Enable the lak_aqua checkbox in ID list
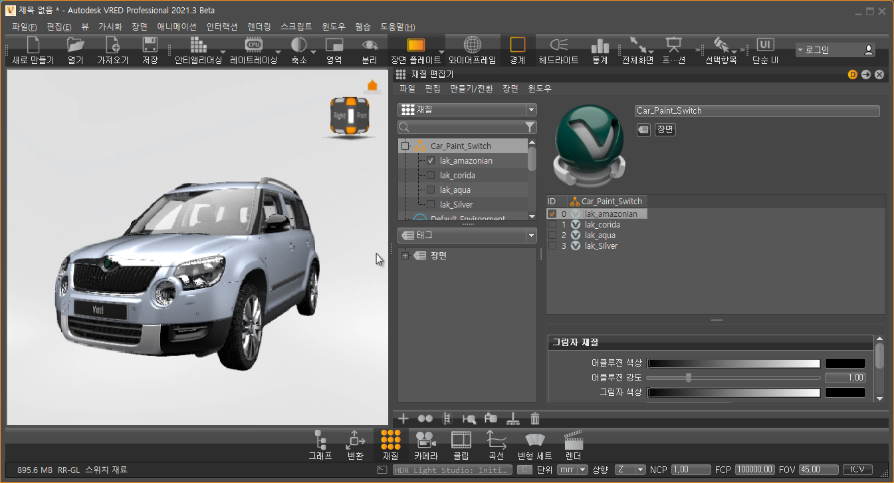 click(552, 236)
